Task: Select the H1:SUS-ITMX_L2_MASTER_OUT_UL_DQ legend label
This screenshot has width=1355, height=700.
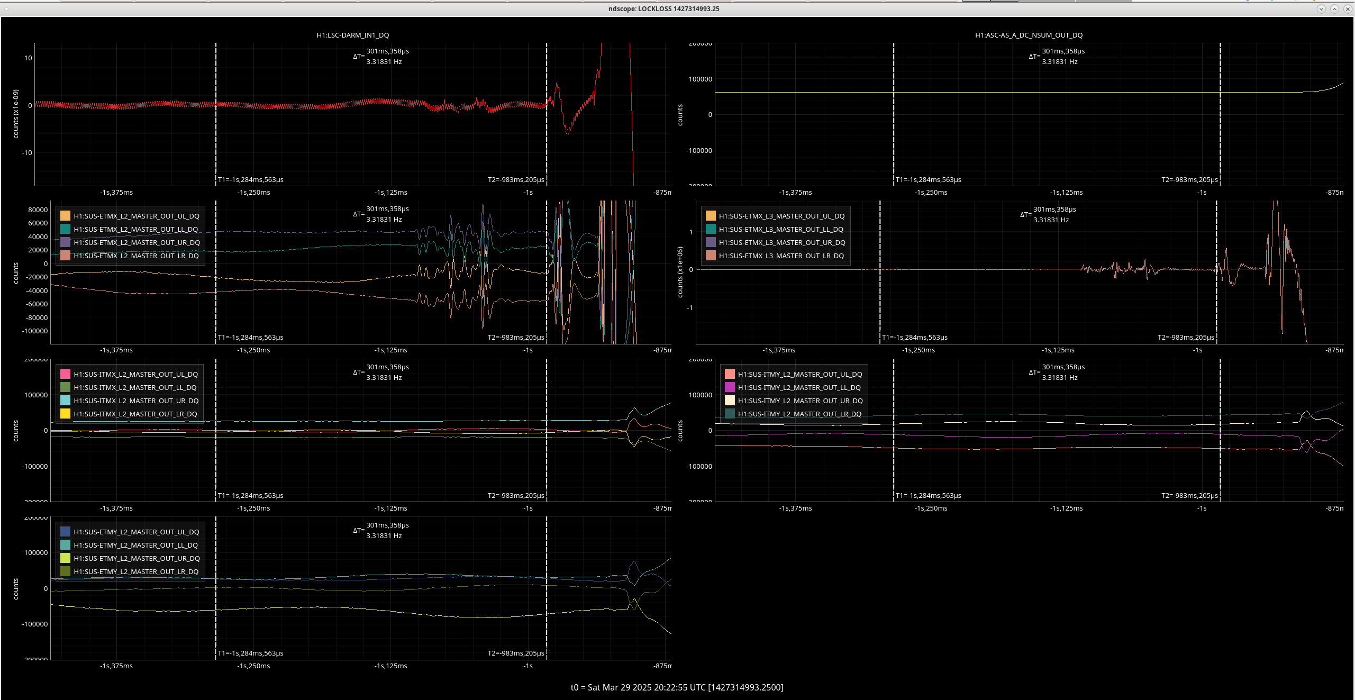Action: pos(136,374)
